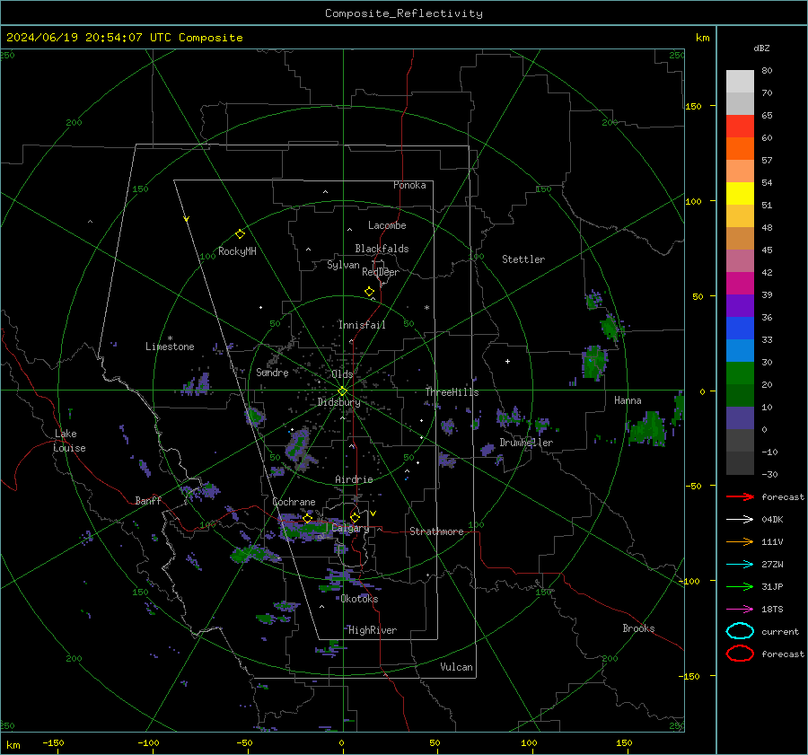808x755 pixels.
Task: Click the red forecast ellipse legend icon
Action: tap(740, 654)
